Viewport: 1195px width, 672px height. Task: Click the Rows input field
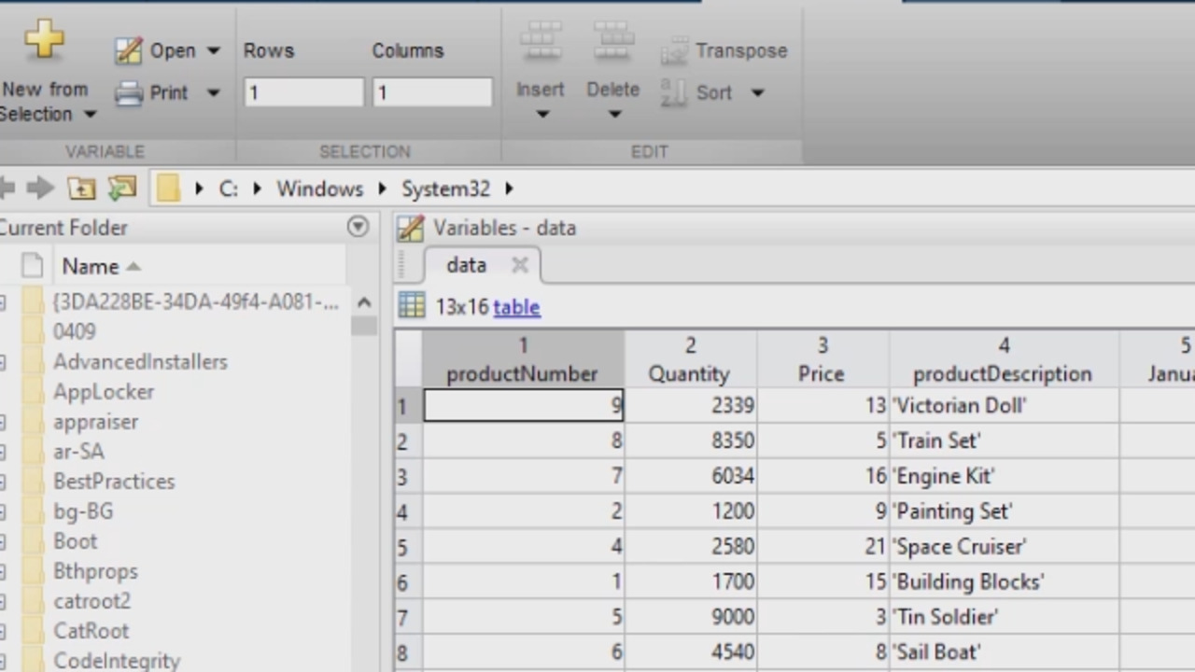[303, 92]
